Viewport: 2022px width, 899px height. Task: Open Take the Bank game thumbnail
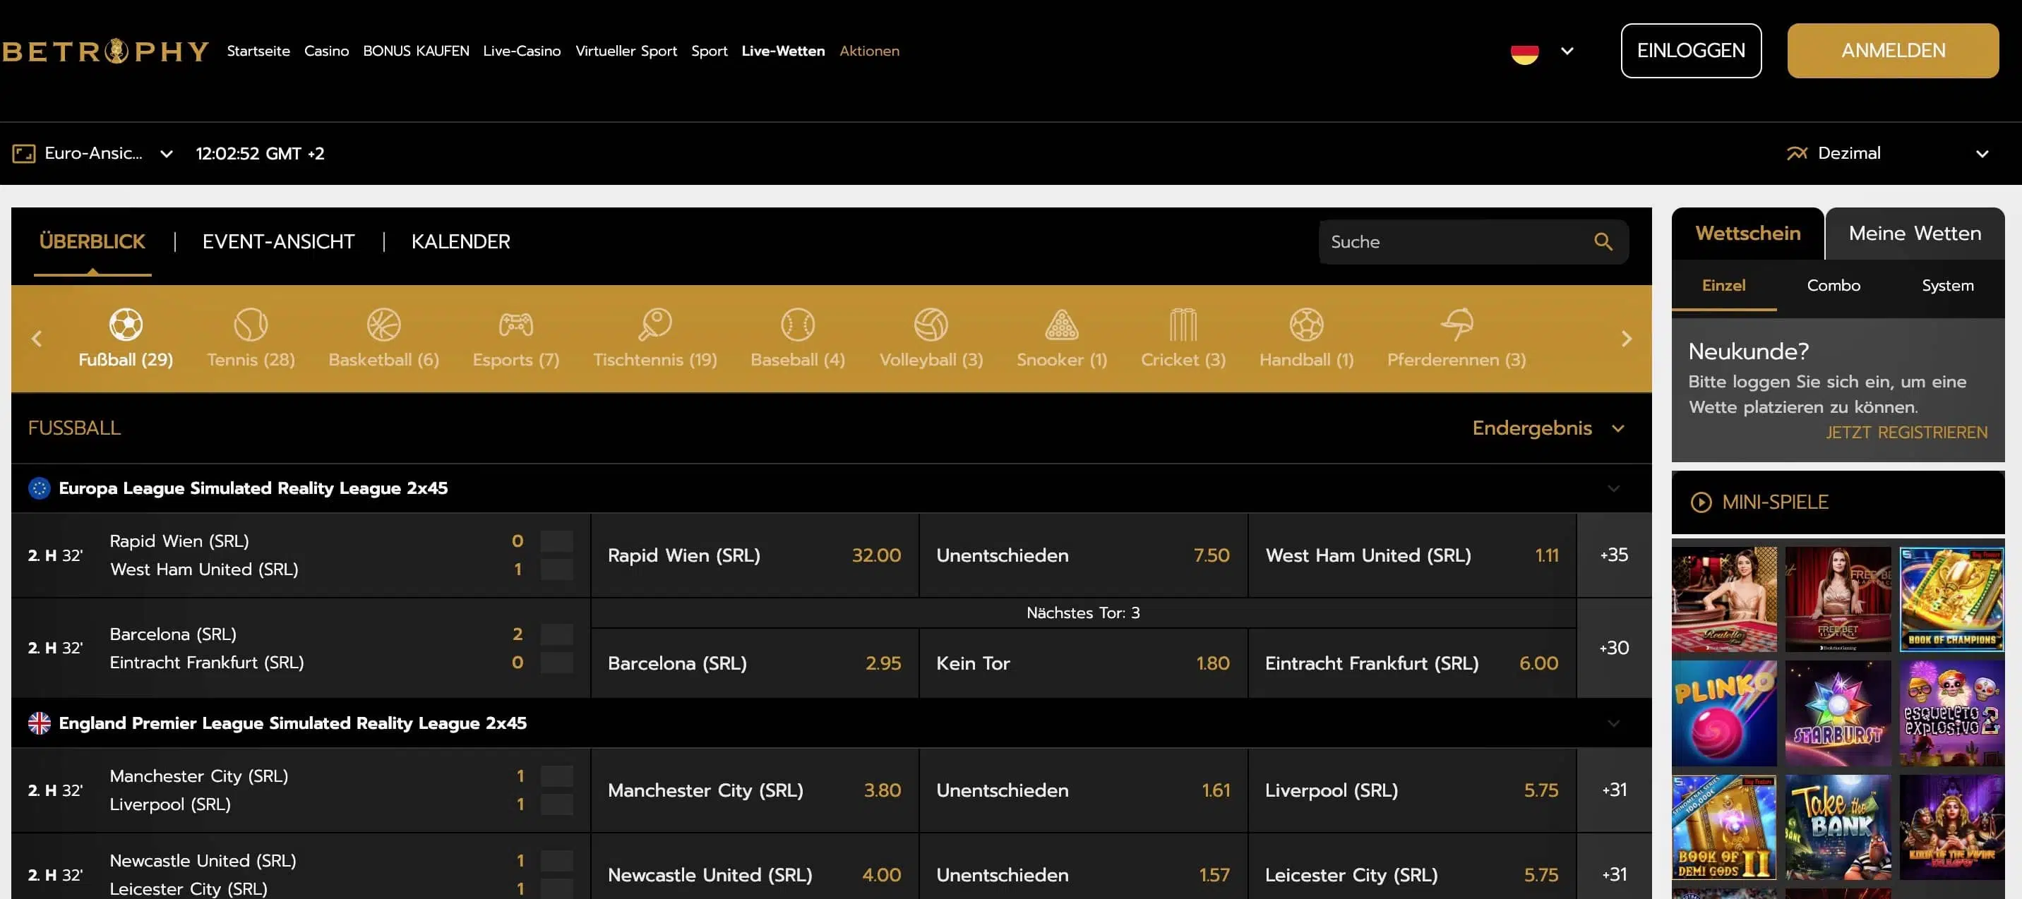[x=1838, y=827]
